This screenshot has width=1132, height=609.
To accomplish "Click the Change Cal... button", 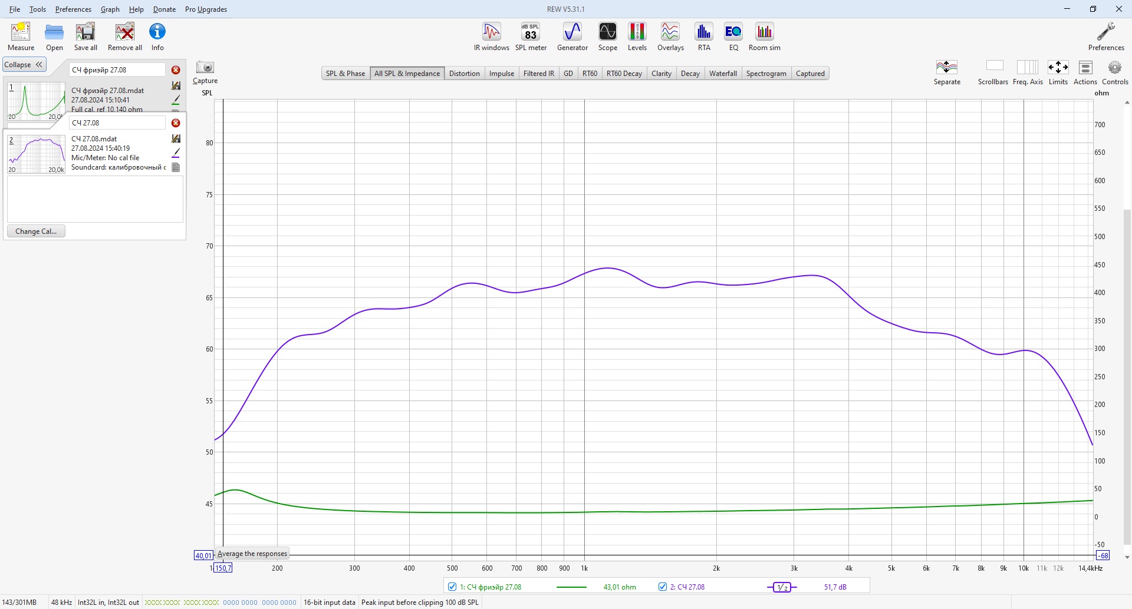I will [36, 231].
